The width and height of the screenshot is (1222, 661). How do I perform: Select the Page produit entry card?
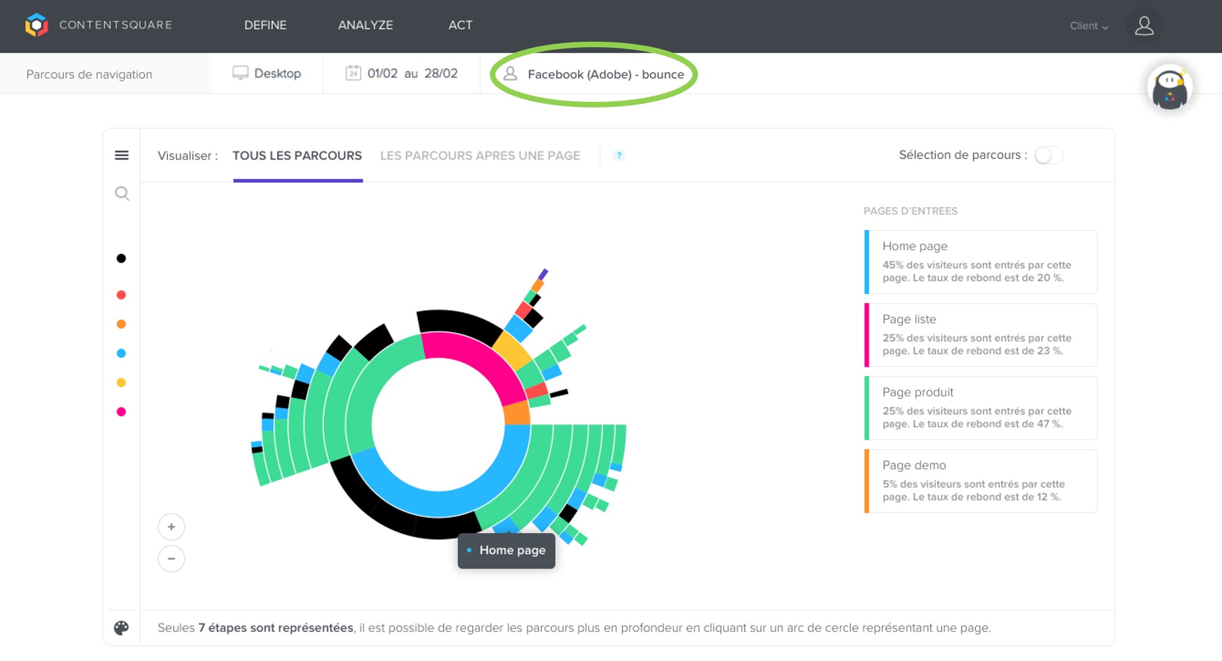click(x=980, y=408)
